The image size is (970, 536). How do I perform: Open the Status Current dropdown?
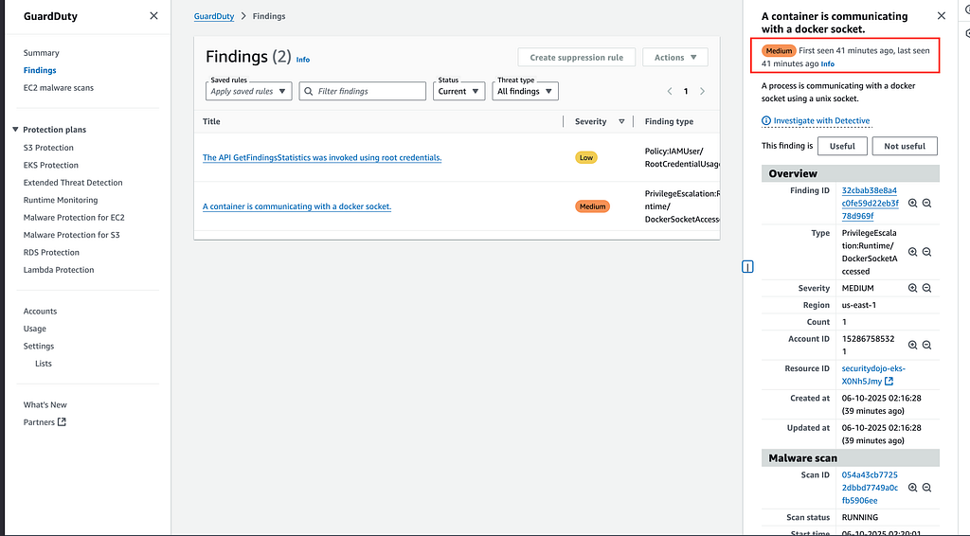[x=459, y=92]
